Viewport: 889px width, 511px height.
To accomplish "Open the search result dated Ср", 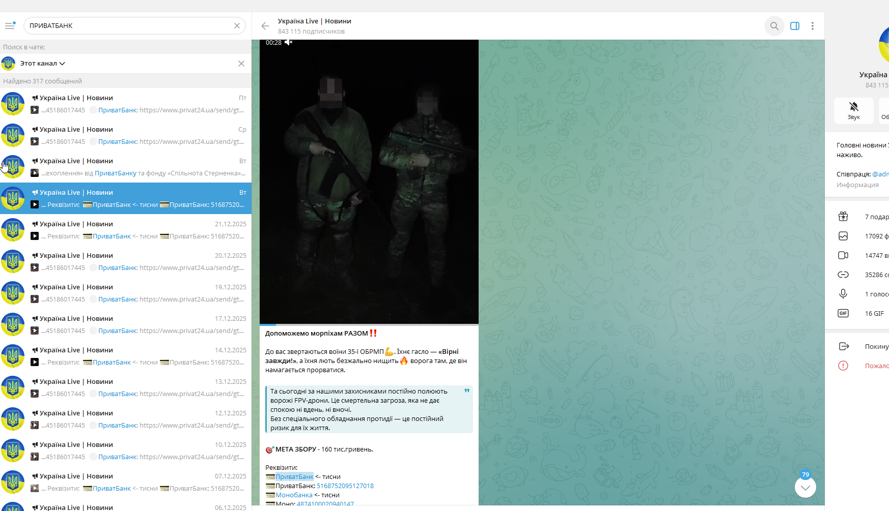I will click(x=126, y=135).
